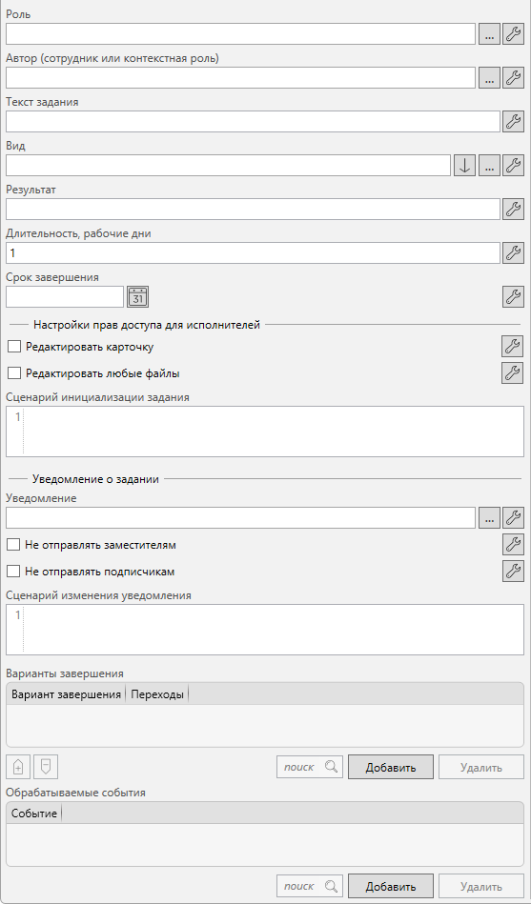Enable Редактировать карточку checkbox
531x904 pixels.
coord(14,347)
